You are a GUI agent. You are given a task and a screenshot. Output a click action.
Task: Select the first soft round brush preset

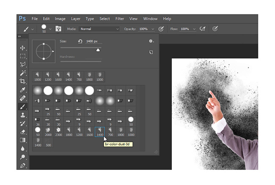(38, 90)
